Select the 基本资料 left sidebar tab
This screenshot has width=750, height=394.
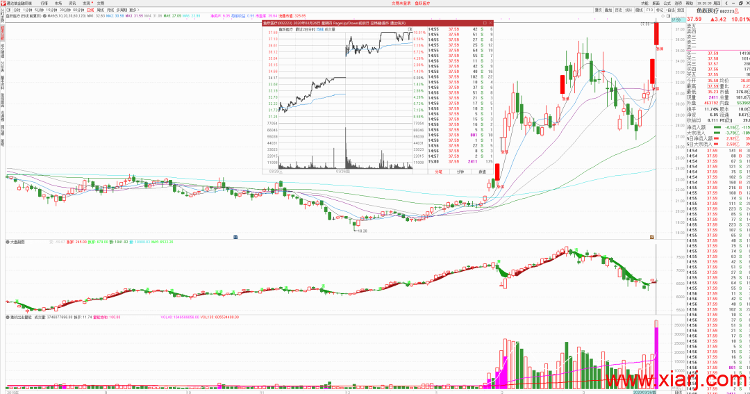click(x=2, y=82)
